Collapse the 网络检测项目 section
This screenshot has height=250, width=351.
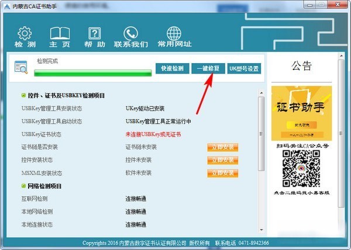pos(23,186)
